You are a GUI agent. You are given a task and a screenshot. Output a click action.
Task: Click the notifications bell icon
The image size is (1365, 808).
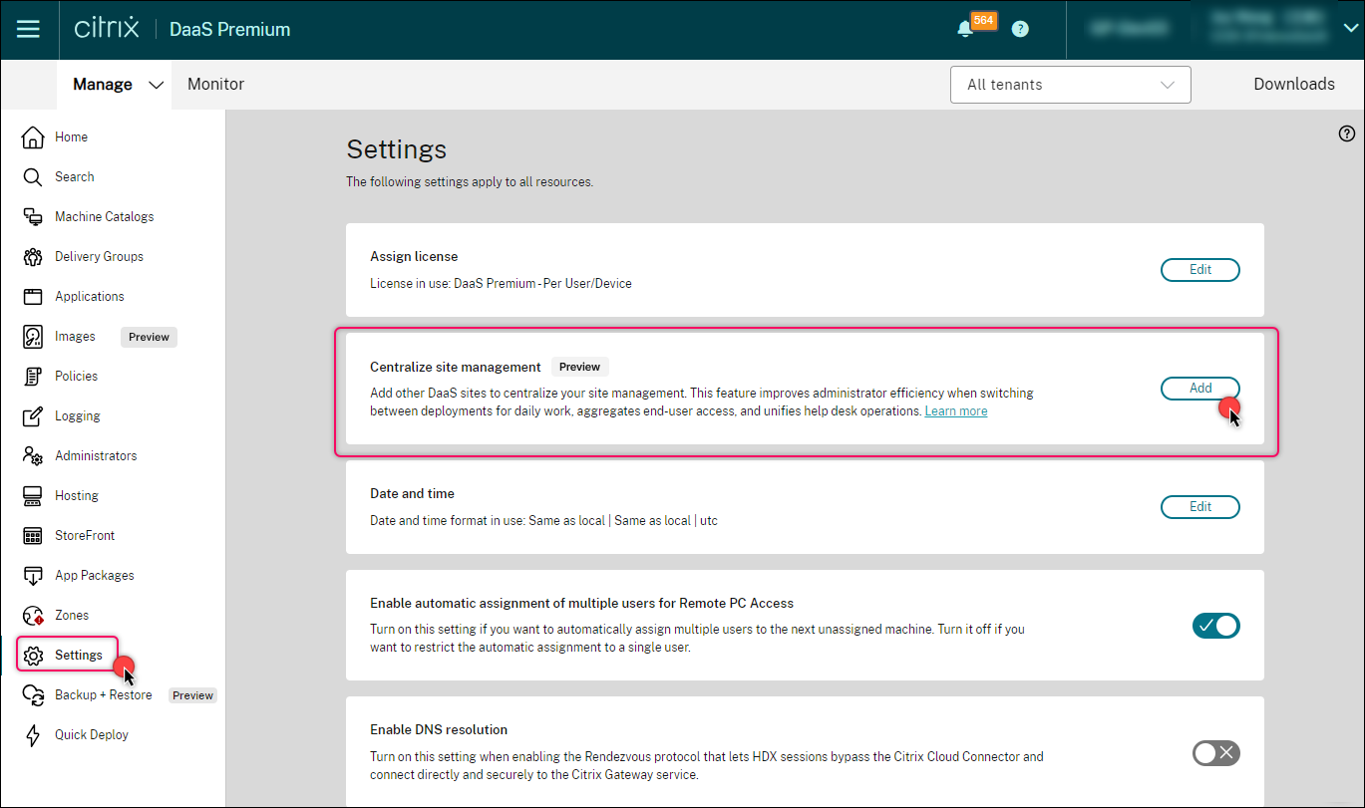(x=964, y=29)
